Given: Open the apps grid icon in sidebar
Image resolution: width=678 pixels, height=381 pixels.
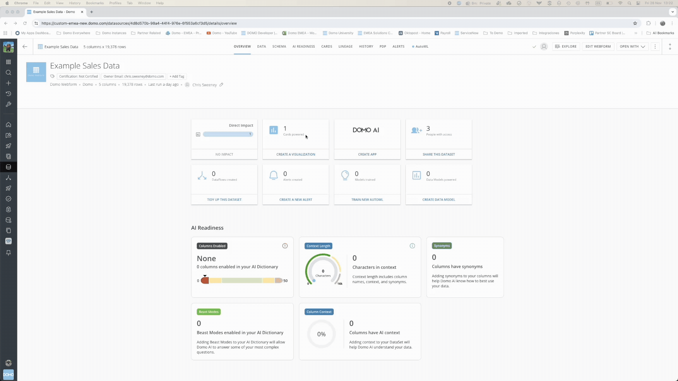Looking at the screenshot, I should [x=8, y=62].
